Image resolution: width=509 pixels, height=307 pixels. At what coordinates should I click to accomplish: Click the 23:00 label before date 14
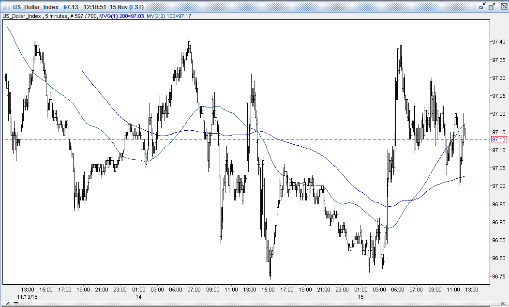120,290
